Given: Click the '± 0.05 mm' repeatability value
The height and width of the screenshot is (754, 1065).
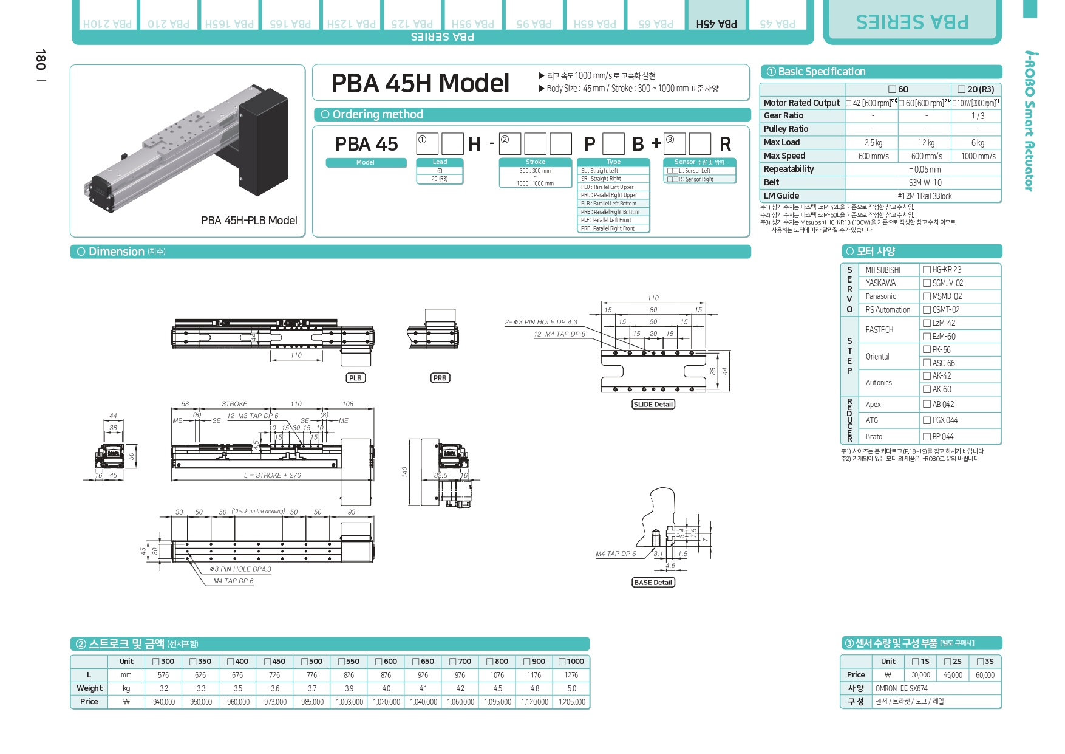Looking at the screenshot, I should (925, 170).
